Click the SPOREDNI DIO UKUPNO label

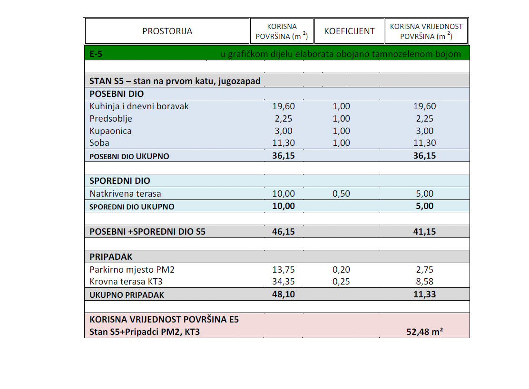click(132, 207)
